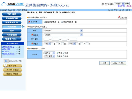
Task: Click the link right of ログアウト
Action: [129, 6]
